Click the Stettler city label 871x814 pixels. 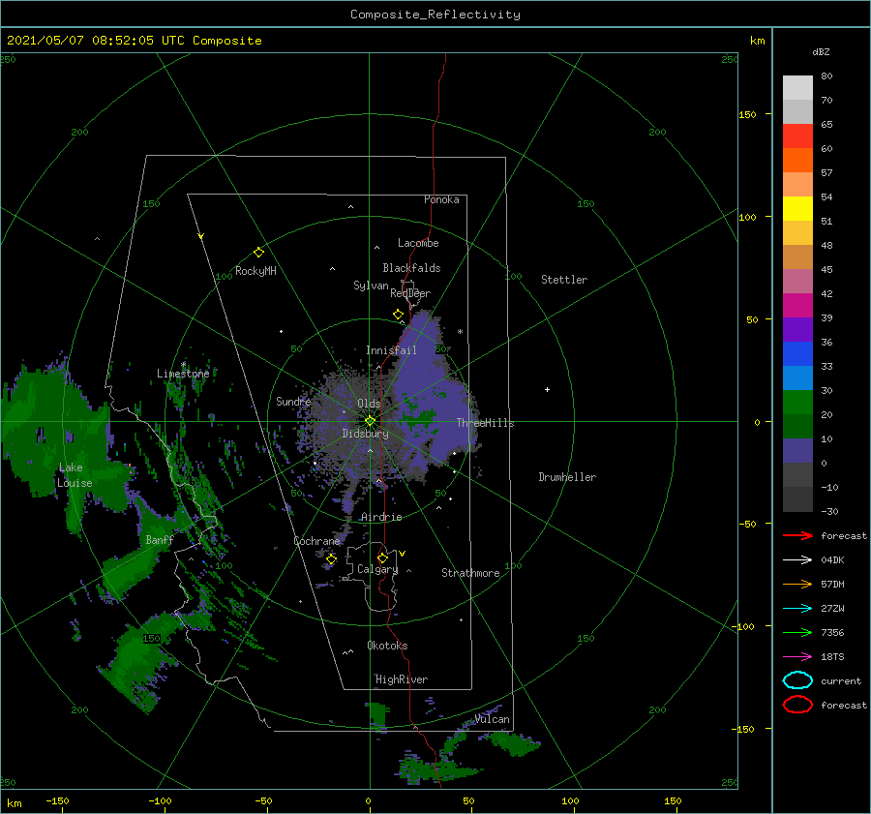[x=564, y=280]
